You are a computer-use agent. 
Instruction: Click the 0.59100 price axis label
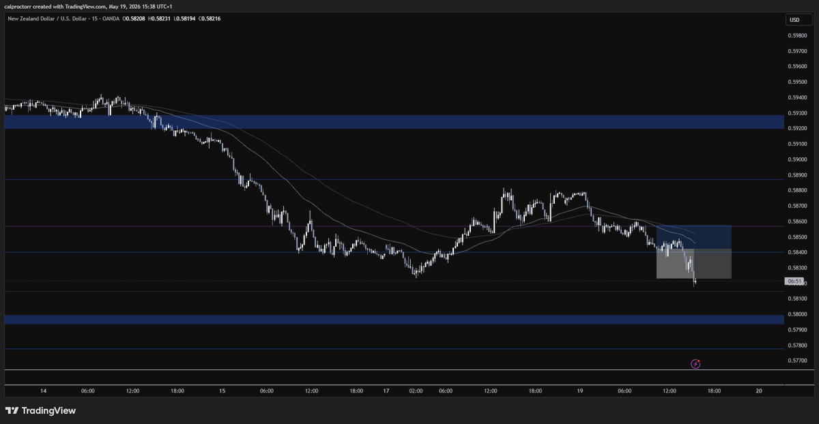(799, 144)
